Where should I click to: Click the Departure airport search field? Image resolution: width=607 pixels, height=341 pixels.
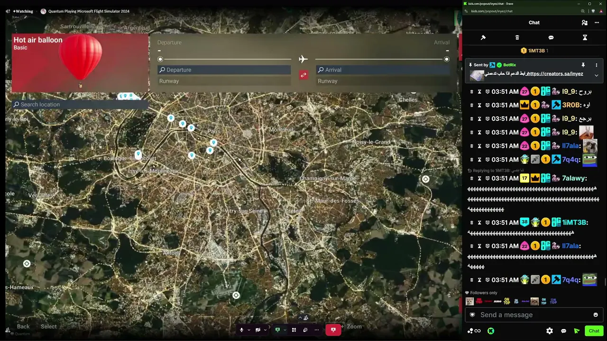224,70
